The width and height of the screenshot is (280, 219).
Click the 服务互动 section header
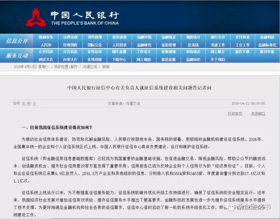click(x=17, y=56)
